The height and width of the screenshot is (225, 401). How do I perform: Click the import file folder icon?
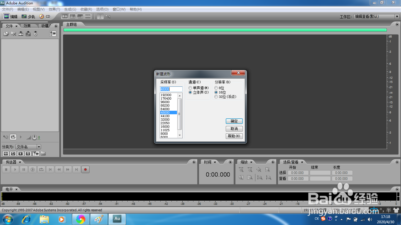[6, 34]
